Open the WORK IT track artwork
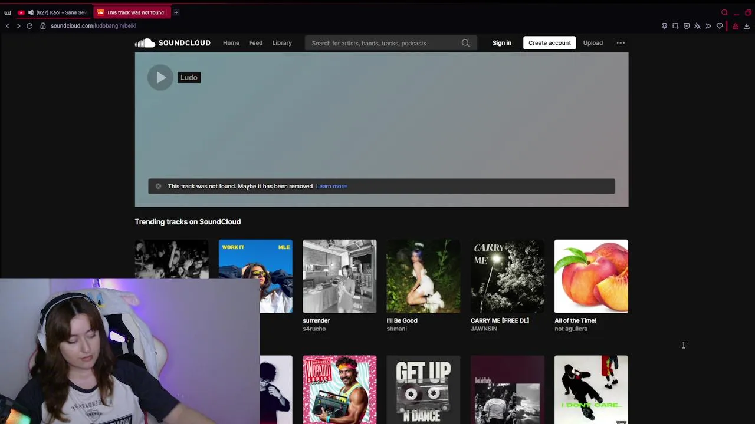The width and height of the screenshot is (755, 424). [255, 276]
